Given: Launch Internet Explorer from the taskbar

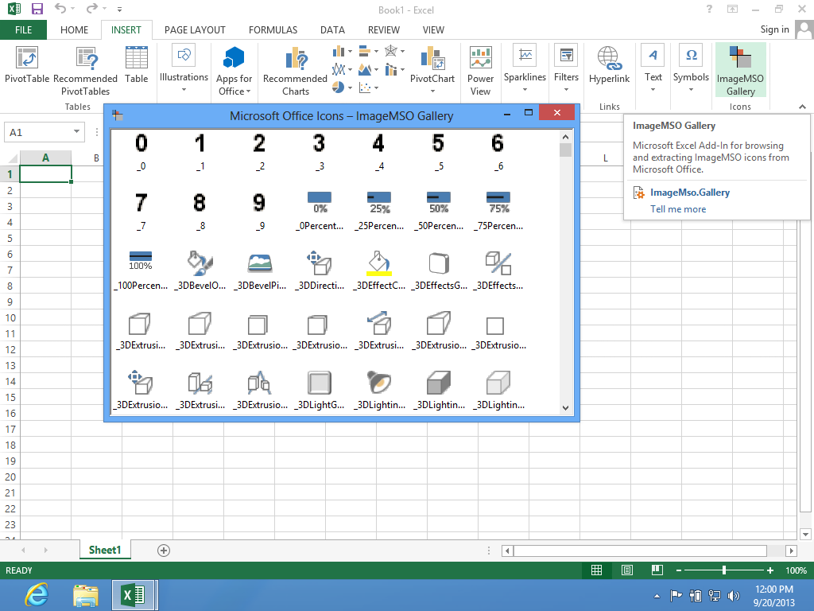Looking at the screenshot, I should coord(36,594).
